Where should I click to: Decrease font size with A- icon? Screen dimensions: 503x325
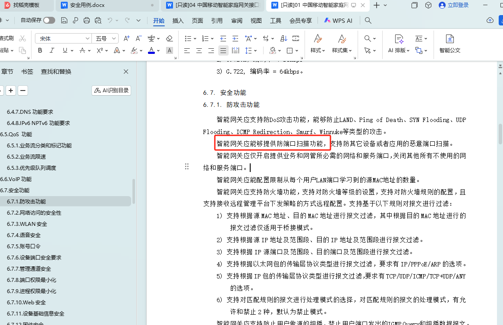(x=138, y=38)
